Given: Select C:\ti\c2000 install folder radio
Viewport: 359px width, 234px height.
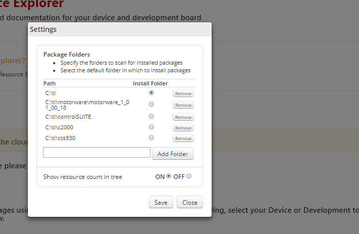Looking at the screenshot, I should [151, 127].
